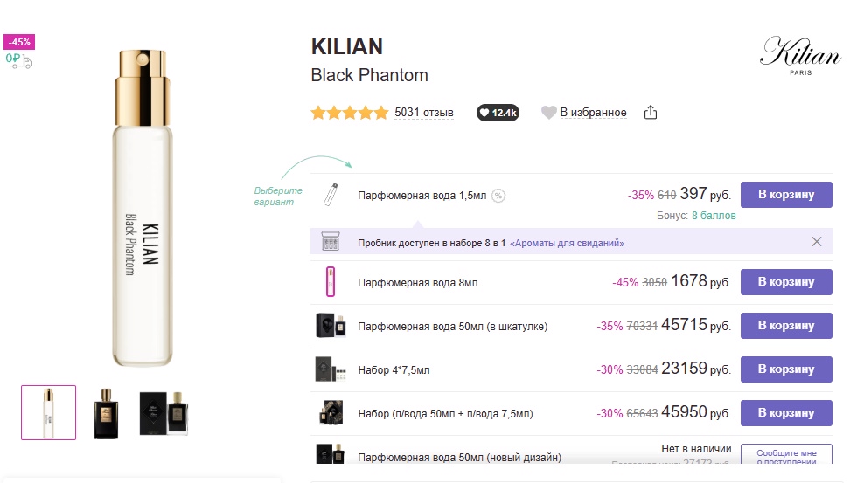Image resolution: width=857 pixels, height=483 pixels.
Task: Click the share icon next to favorites
Action: coord(650,113)
